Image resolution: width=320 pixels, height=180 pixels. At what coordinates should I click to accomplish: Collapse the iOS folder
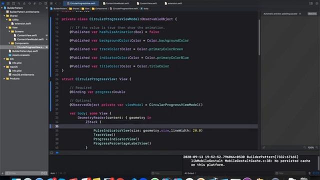[4, 59]
